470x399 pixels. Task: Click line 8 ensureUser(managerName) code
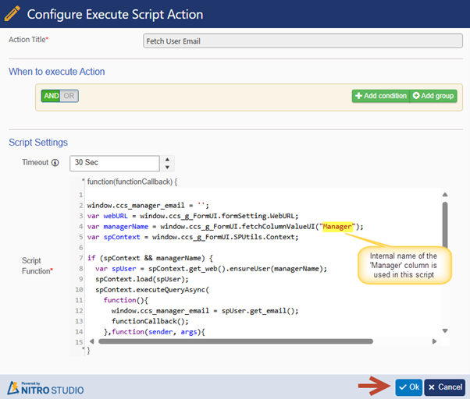click(x=211, y=269)
